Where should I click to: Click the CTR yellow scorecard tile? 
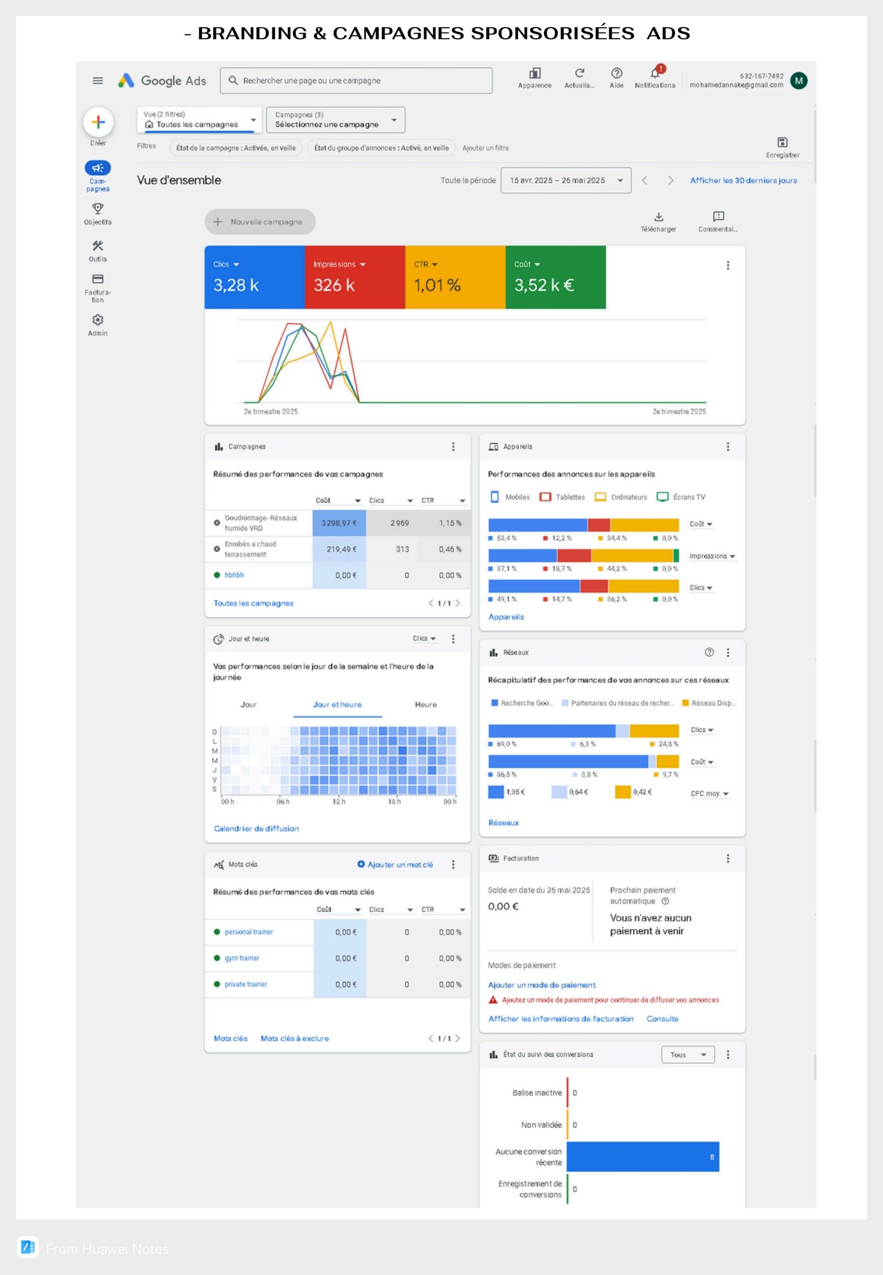(455, 277)
